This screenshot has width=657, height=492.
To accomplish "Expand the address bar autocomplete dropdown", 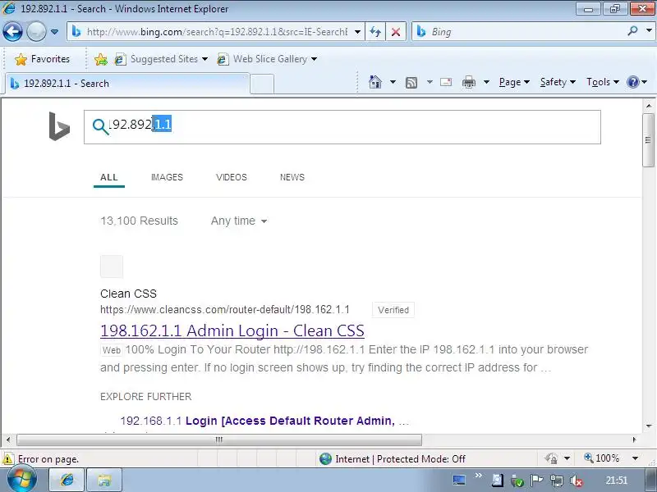I will point(357,32).
